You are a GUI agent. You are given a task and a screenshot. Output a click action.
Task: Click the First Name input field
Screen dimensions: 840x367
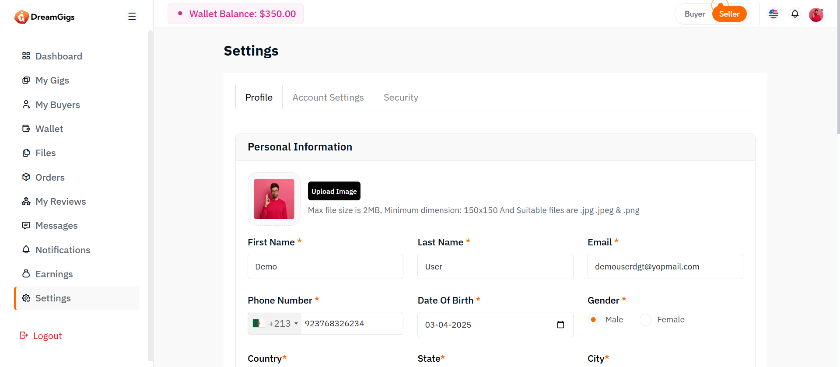[x=325, y=266]
